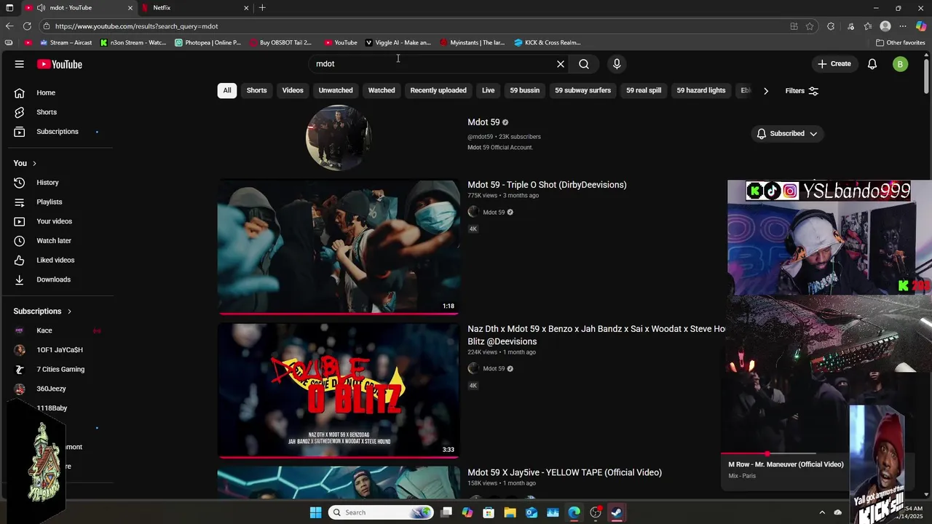Open account avatar menu B

900,64
